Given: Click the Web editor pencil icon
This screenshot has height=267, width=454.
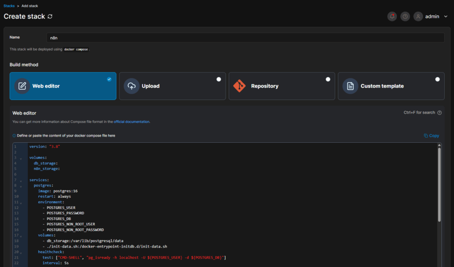Looking at the screenshot, I should [x=22, y=86].
